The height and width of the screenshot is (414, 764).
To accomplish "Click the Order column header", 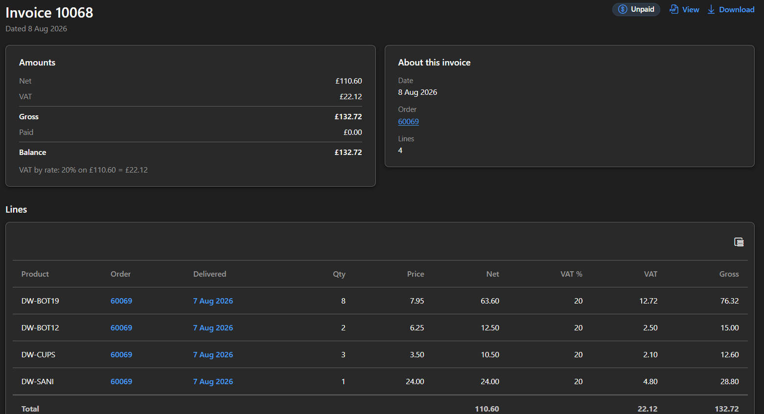I will (120, 274).
